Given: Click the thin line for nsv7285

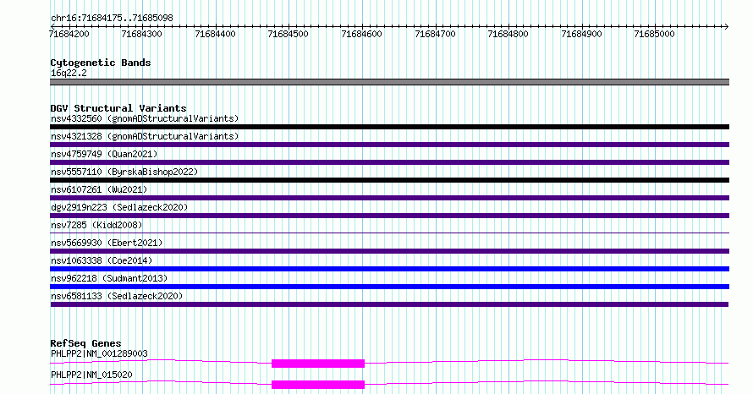Looking at the screenshot, I should click(389, 233).
